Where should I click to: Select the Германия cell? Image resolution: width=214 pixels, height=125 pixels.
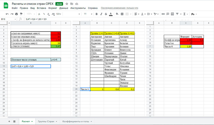[x=112, y=46]
